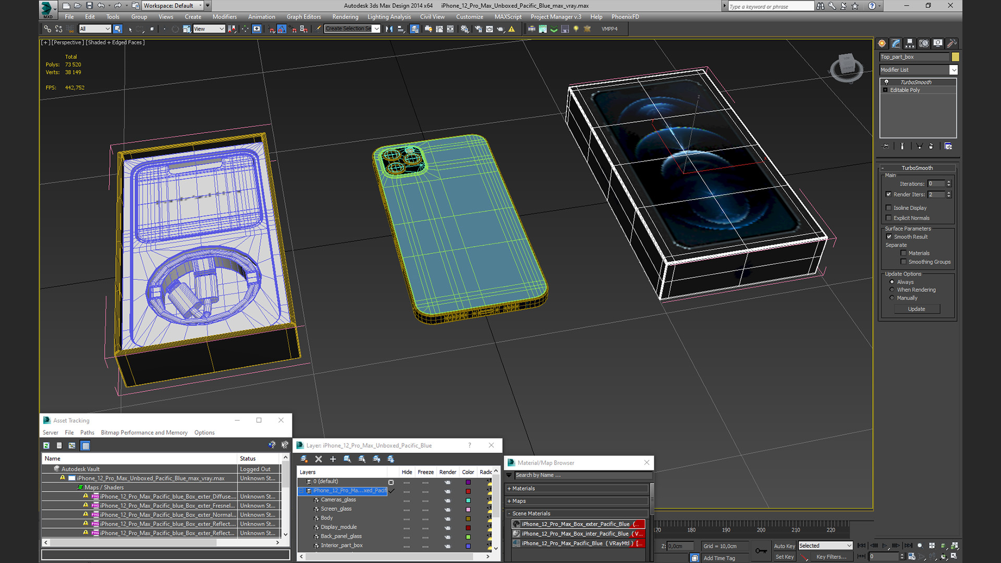
Task: Open the Utilities command panel tab
Action: [x=951, y=43]
